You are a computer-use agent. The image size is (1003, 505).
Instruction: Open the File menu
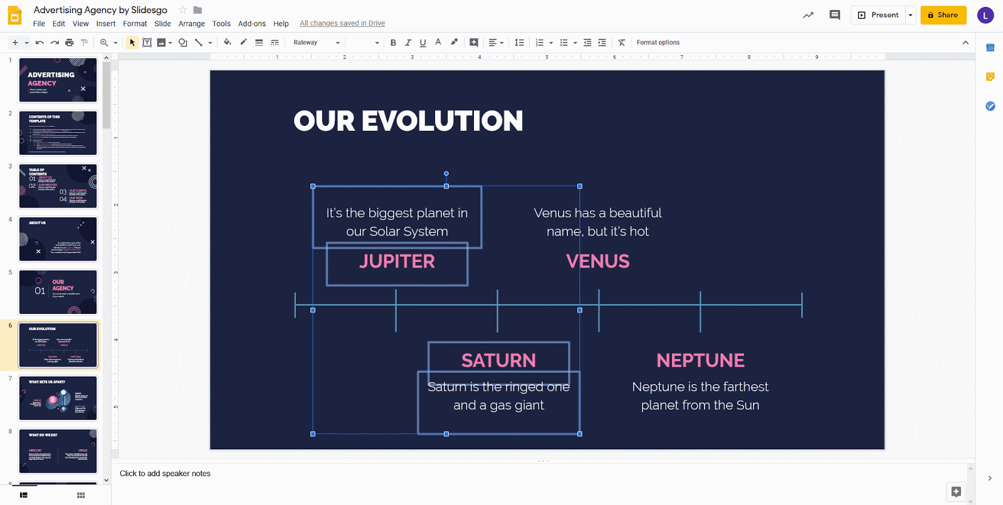click(x=39, y=24)
